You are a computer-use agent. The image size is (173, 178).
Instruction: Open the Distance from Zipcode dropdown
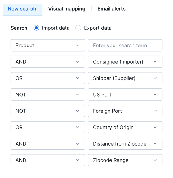click(x=125, y=144)
